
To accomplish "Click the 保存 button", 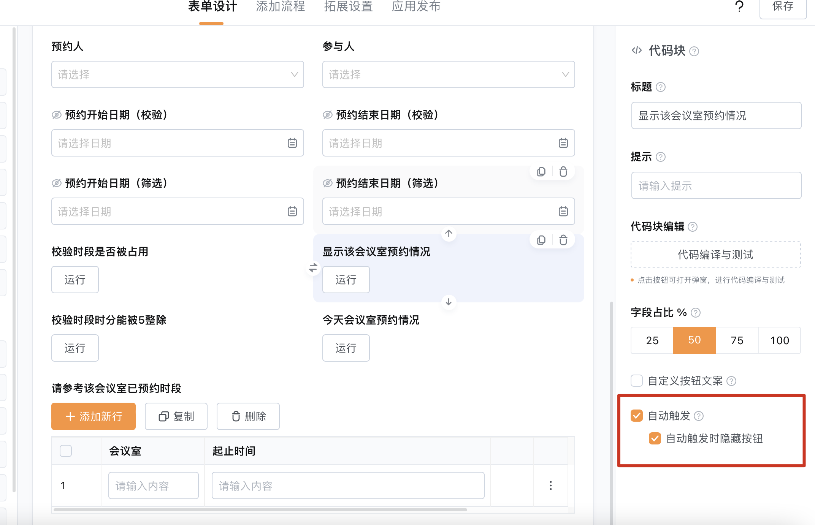I will tap(783, 8).
